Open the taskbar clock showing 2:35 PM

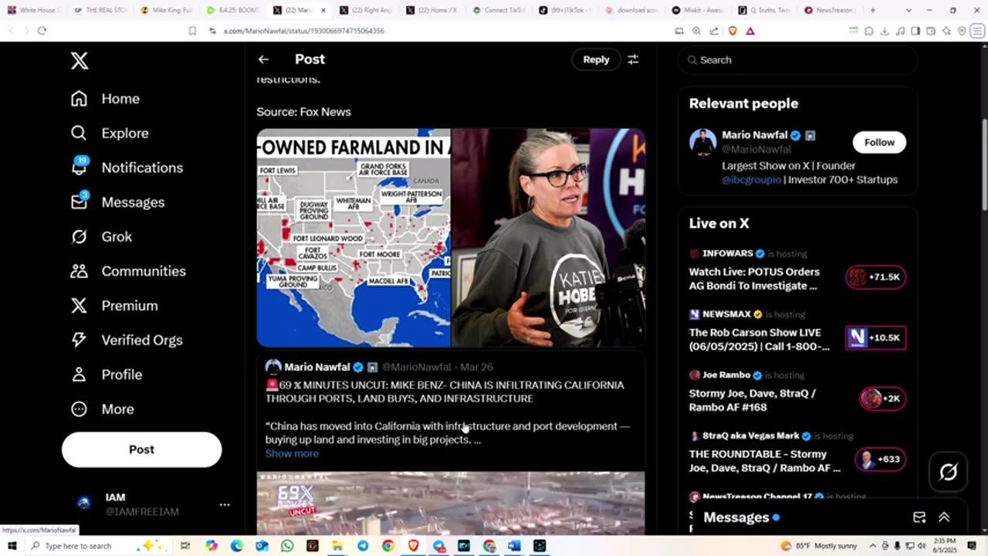click(x=946, y=546)
